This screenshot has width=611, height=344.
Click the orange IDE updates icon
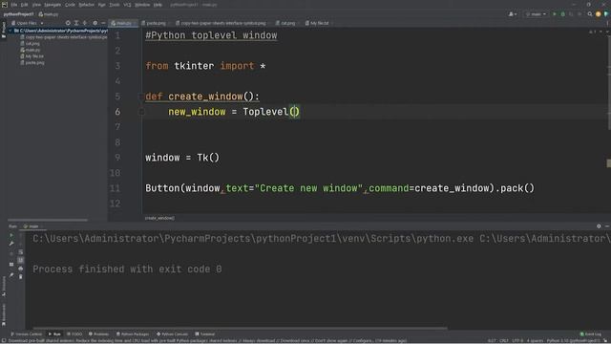click(x=599, y=14)
